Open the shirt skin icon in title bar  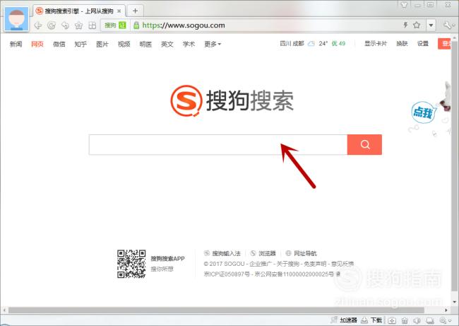pyautogui.click(x=404, y=4)
